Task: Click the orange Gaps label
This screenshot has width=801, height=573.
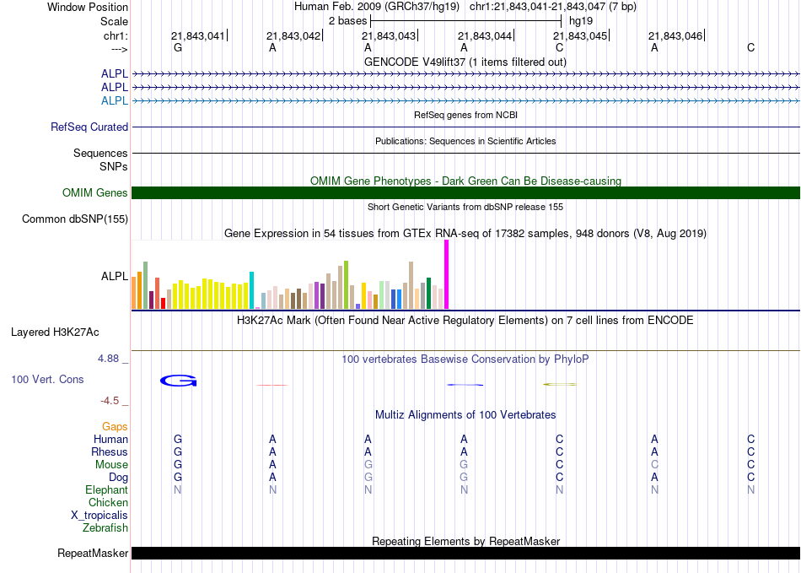Action: point(115,426)
